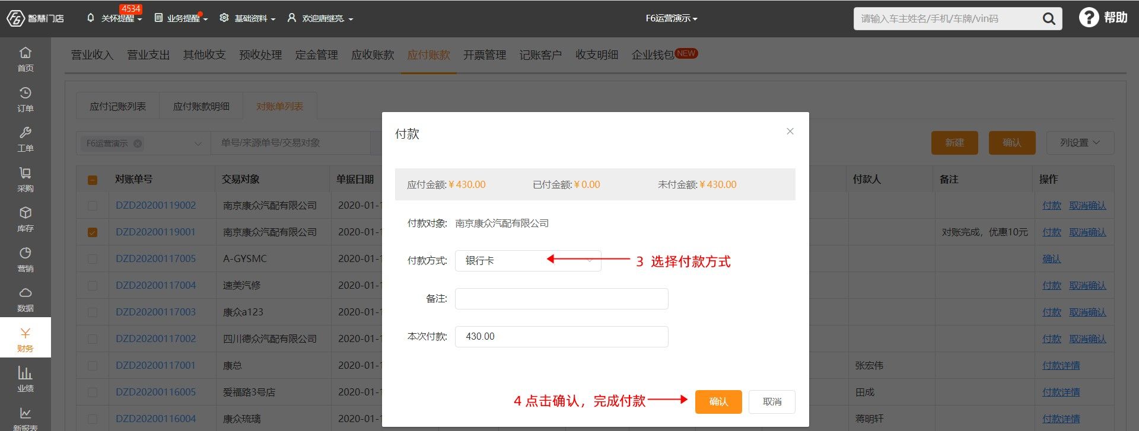Check the DZD20200117004 row checkbox

coord(93,286)
